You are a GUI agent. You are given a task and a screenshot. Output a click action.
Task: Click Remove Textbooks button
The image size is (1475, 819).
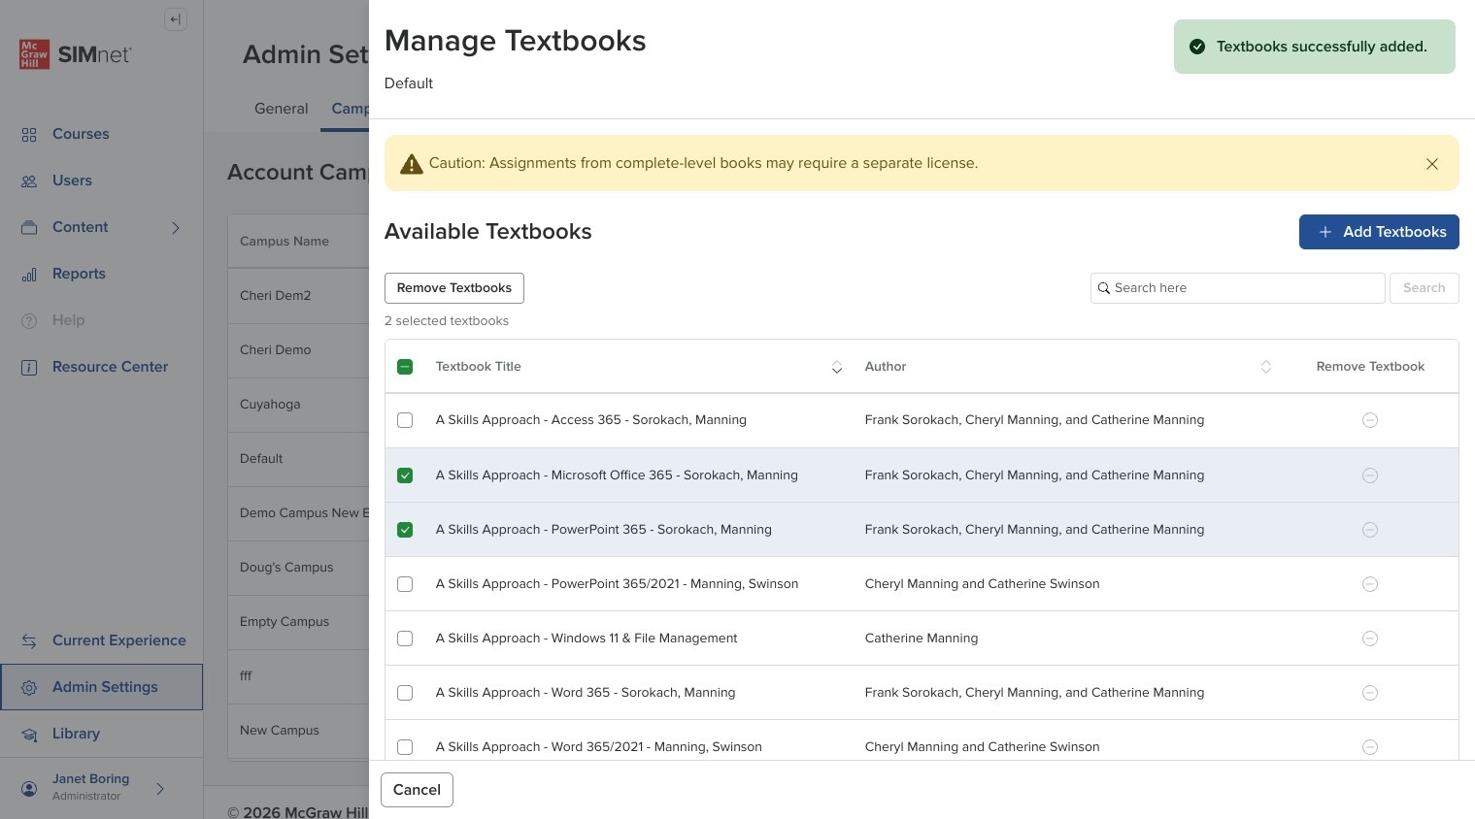(454, 288)
